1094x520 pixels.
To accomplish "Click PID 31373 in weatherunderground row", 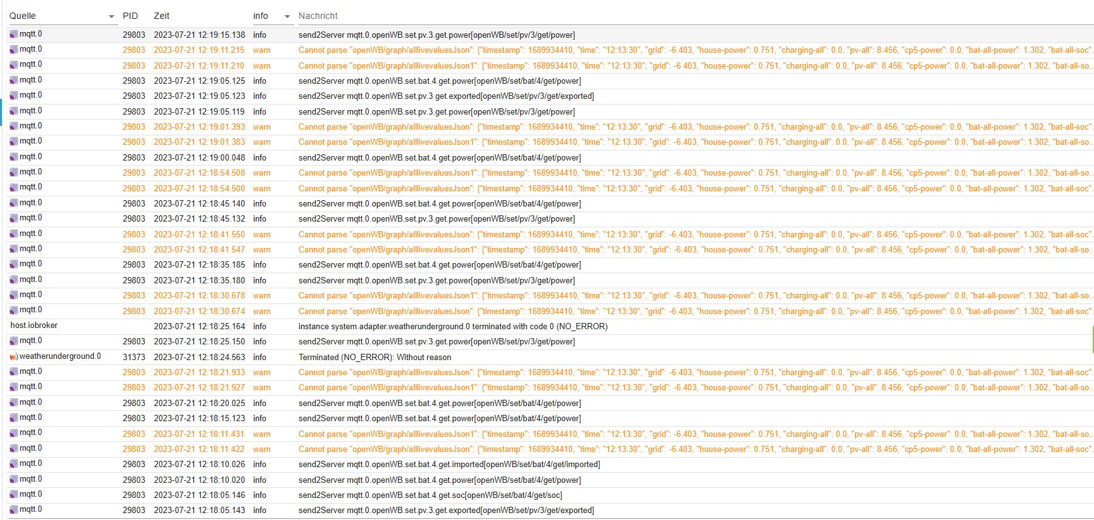I will click(x=134, y=357).
